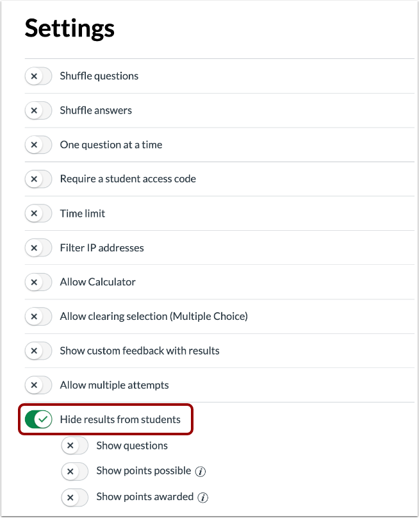Click the Allow Calculator label text
419x518 pixels.
point(98,282)
